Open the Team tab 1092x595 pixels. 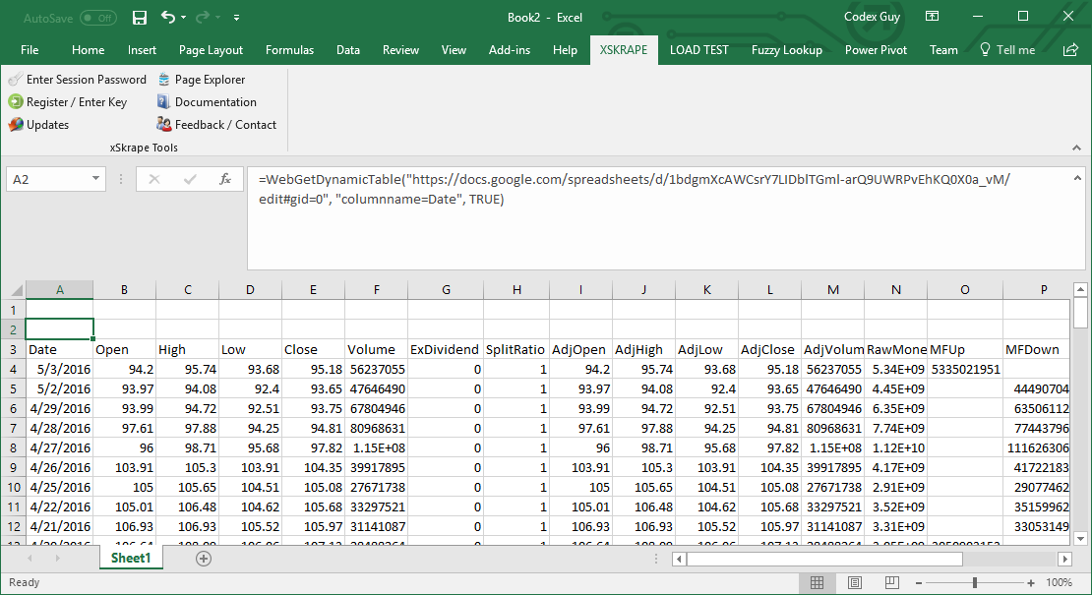pyautogui.click(x=943, y=49)
